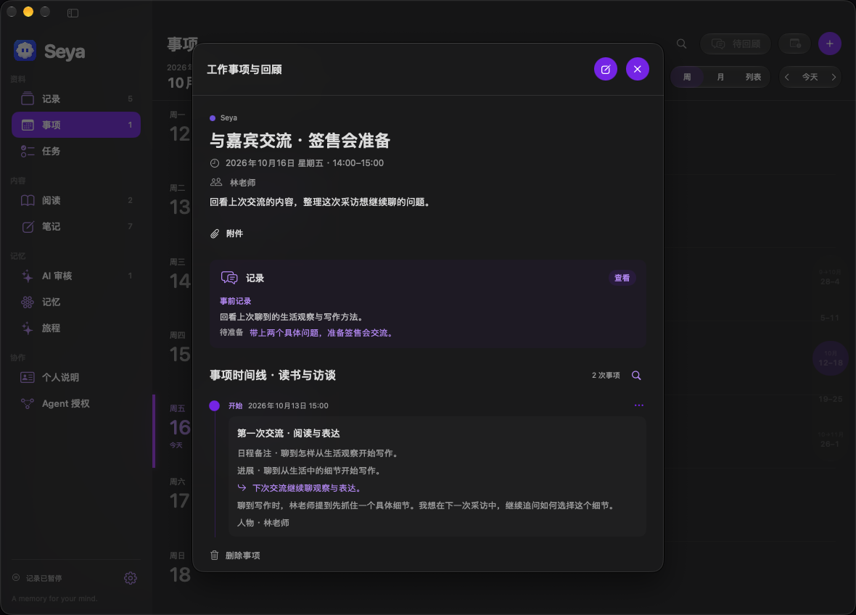Click the 删除事项 button
This screenshot has height=615, width=856.
click(x=235, y=556)
